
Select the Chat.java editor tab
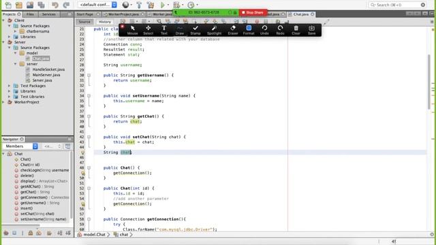tap(301, 14)
